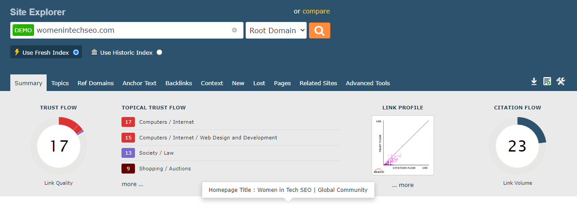The height and width of the screenshot is (204, 577).
Task: Switch to the Summary tab
Action: point(28,83)
